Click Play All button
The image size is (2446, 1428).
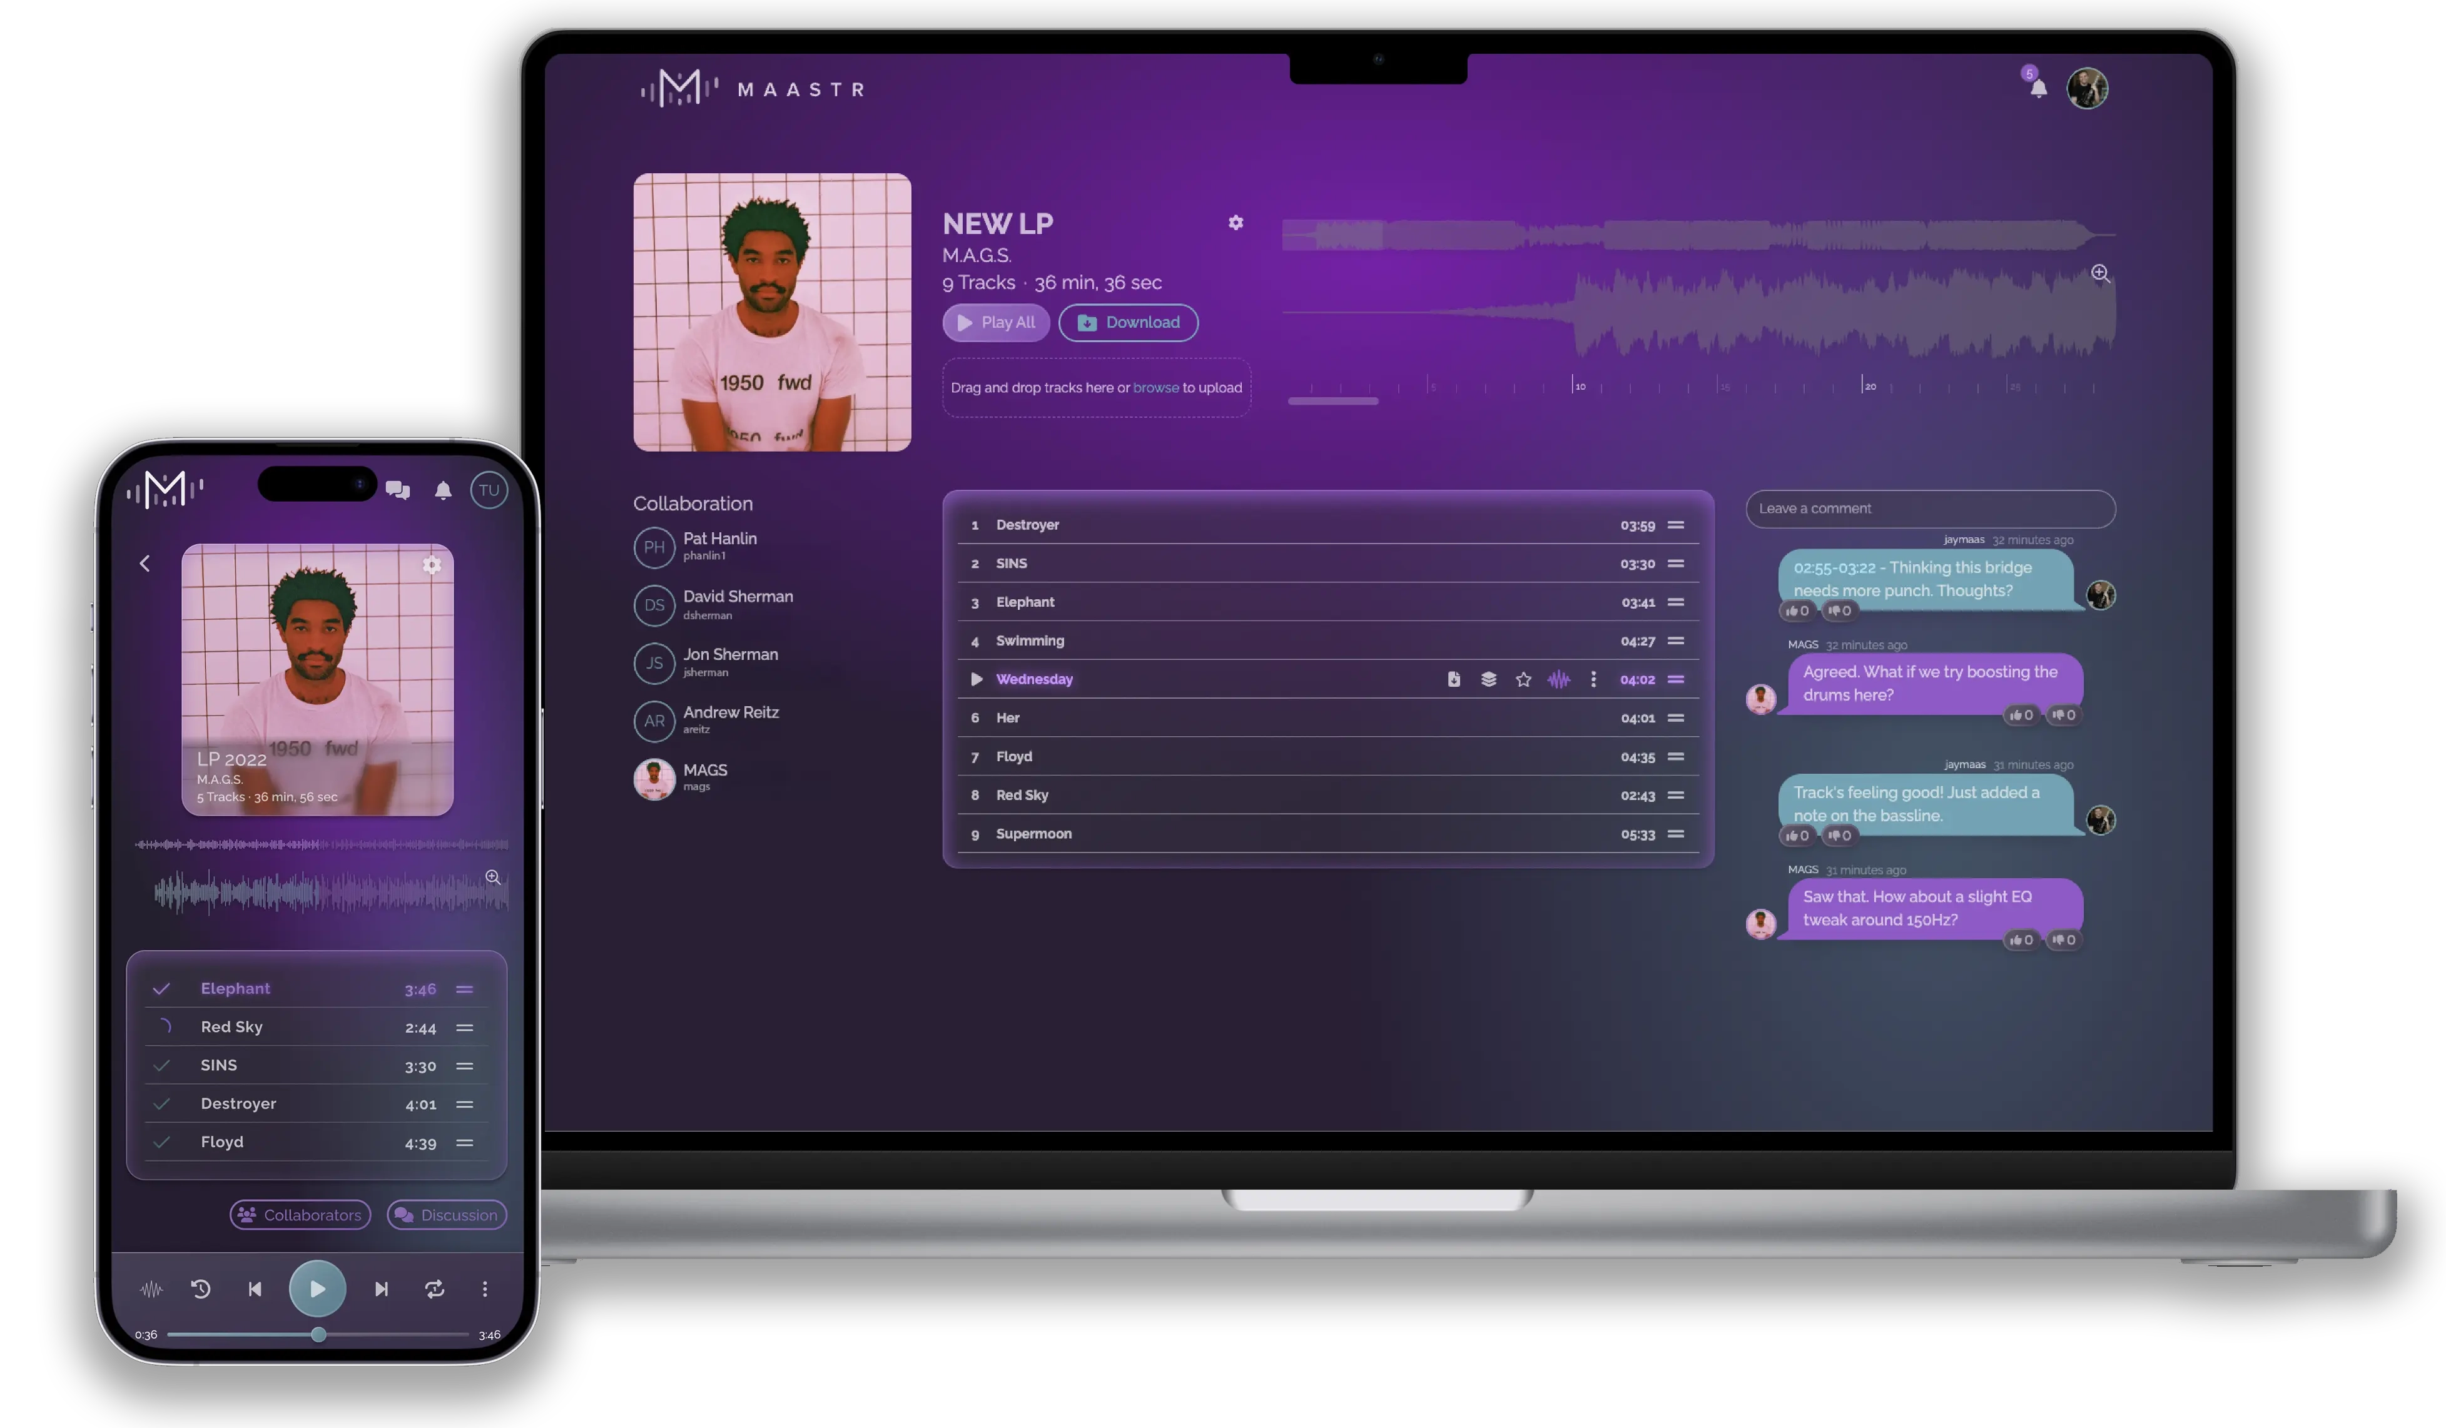tap(996, 322)
